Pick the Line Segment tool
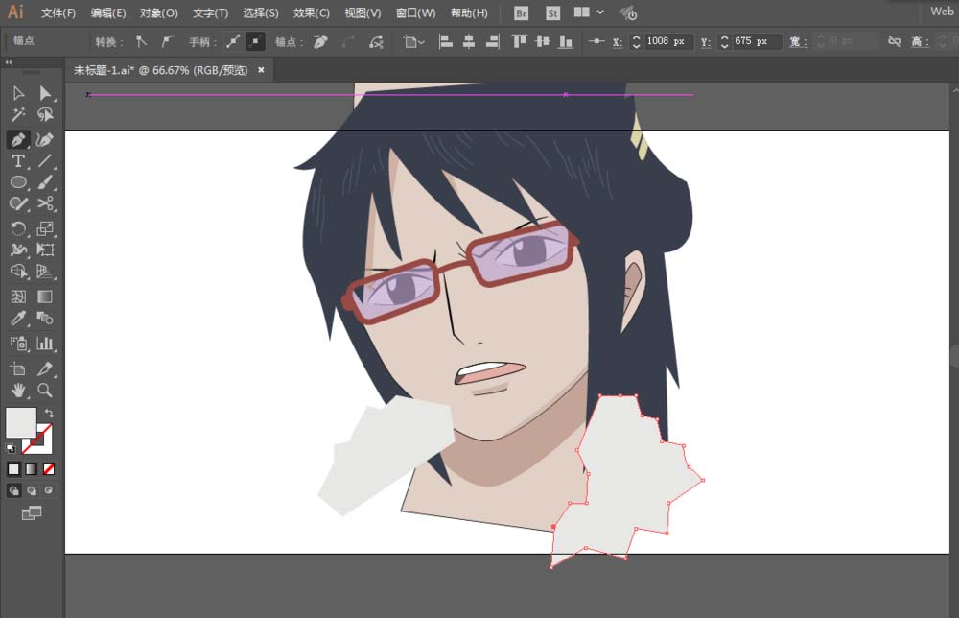Viewport: 959px width, 618px height. pos(45,161)
